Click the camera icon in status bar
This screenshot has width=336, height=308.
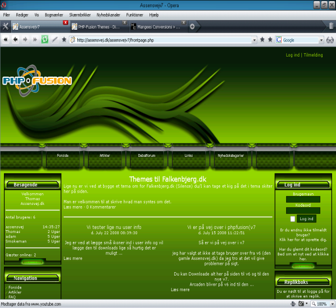(301, 304)
